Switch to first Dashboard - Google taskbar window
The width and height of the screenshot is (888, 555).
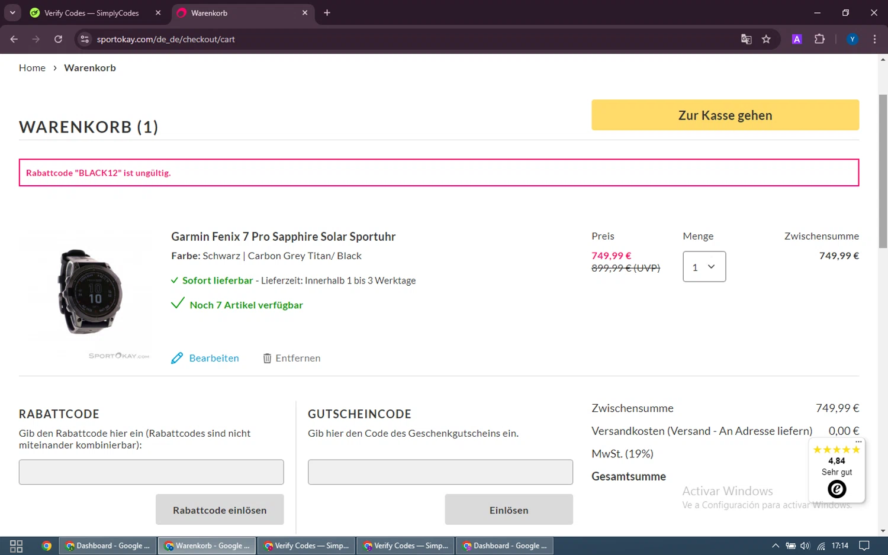click(x=108, y=546)
